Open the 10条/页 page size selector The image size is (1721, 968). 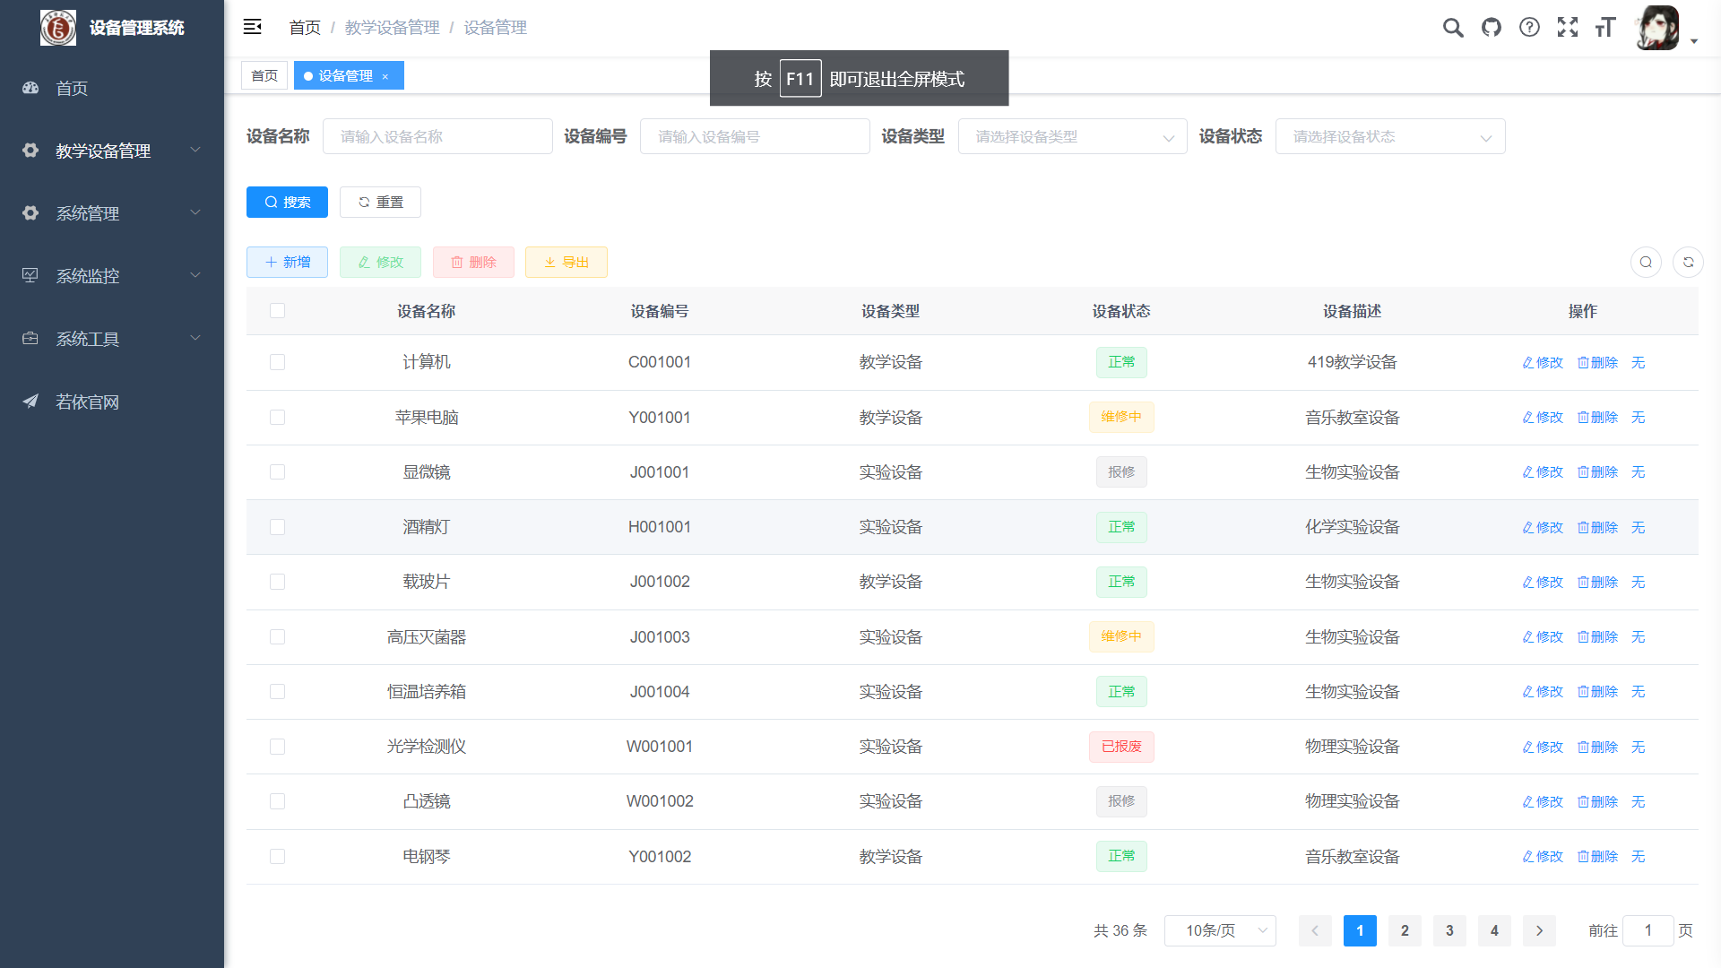tap(1219, 931)
